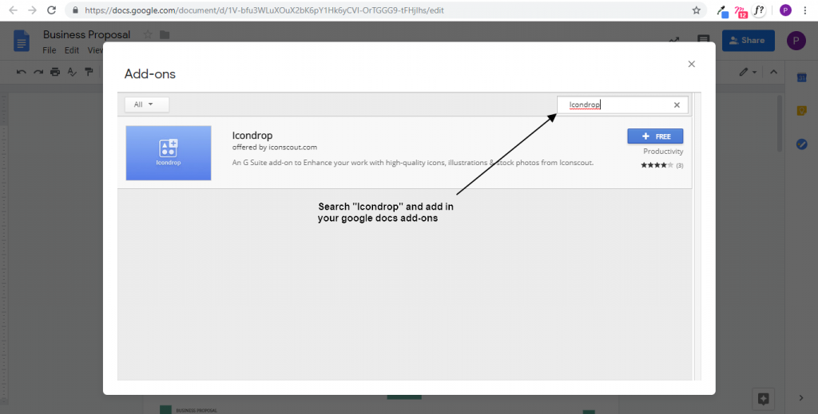
Task: Click the Google Docs home icon
Action: (x=22, y=41)
